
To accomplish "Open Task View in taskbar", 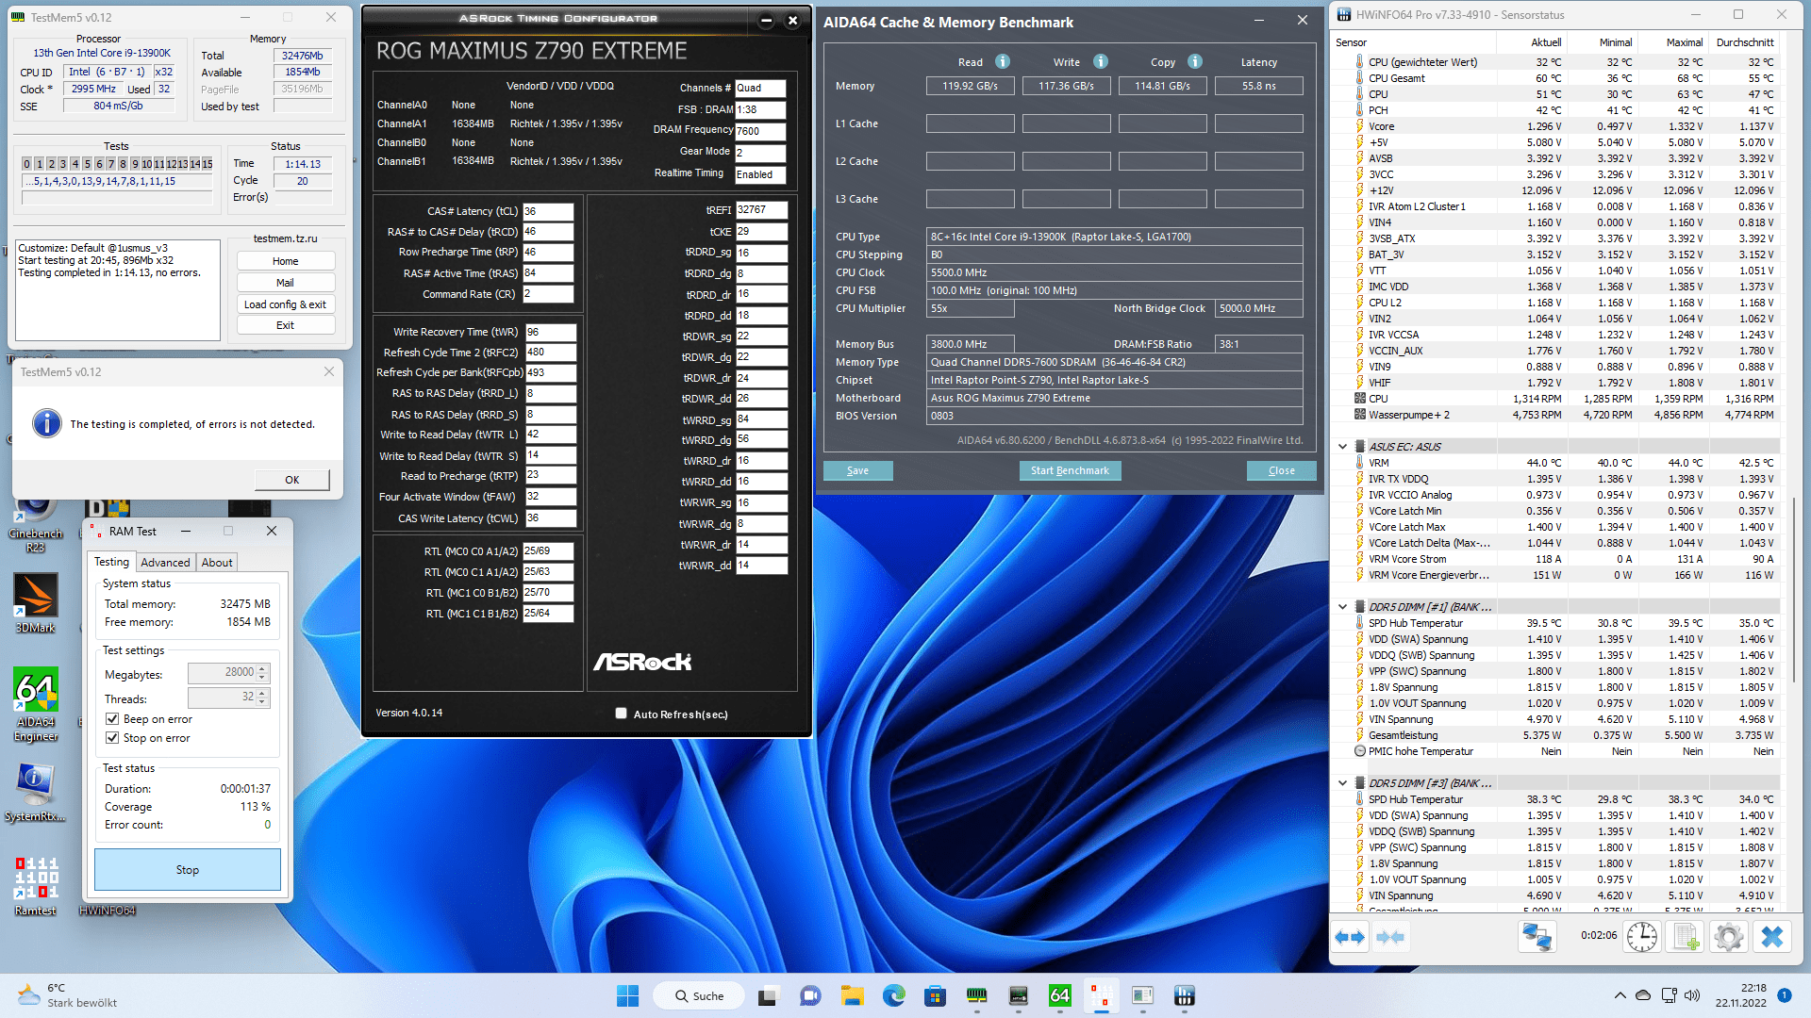I will 769,995.
